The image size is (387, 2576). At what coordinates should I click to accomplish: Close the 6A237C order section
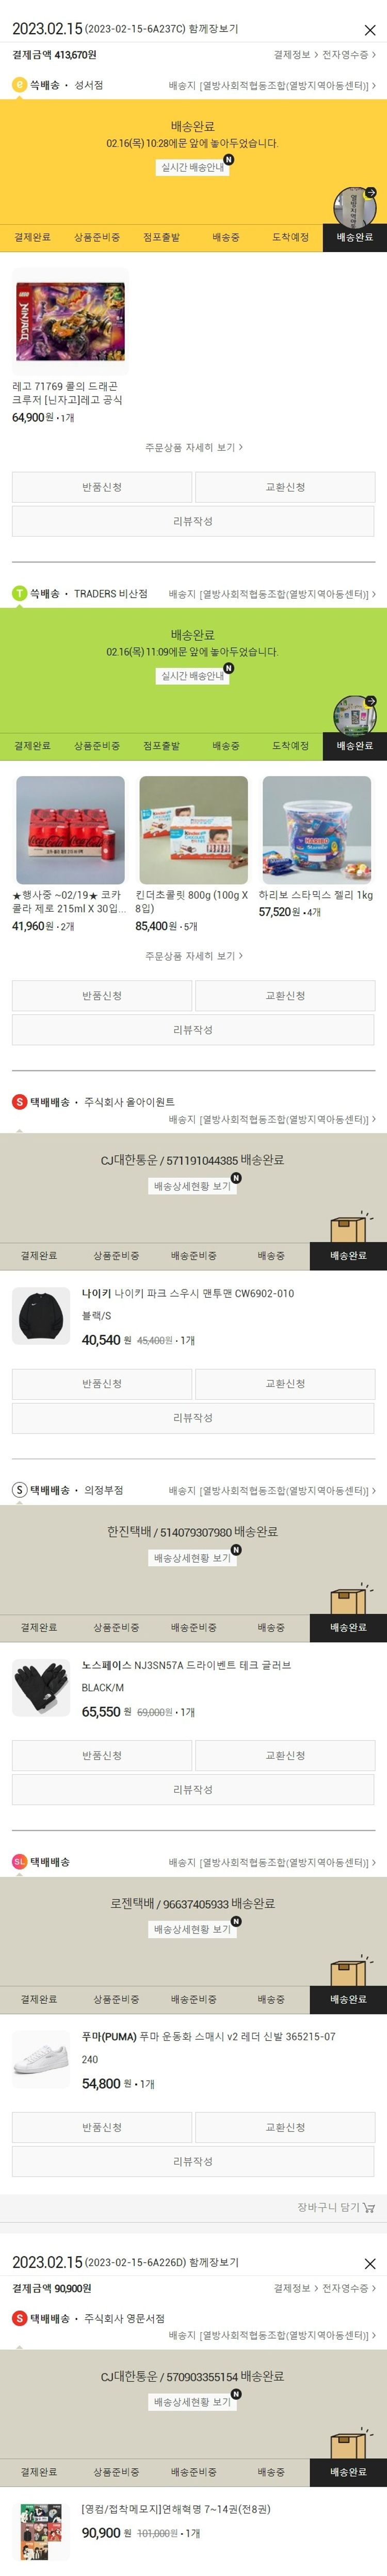[369, 31]
